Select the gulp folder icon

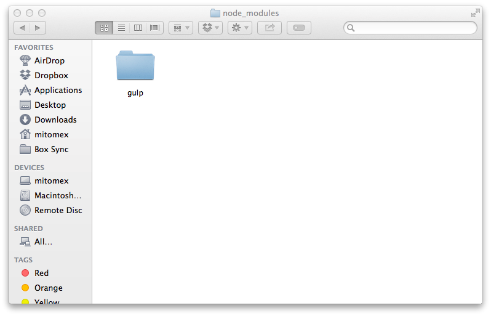tap(135, 65)
